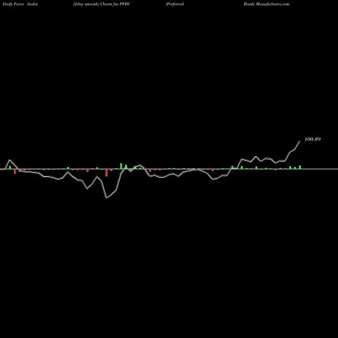Click the '(2day smooth) Charts for PFBC' text

click(x=102, y=4)
